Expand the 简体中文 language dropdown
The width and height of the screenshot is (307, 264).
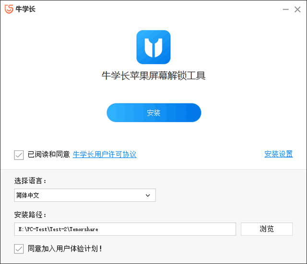pyautogui.click(x=85, y=195)
